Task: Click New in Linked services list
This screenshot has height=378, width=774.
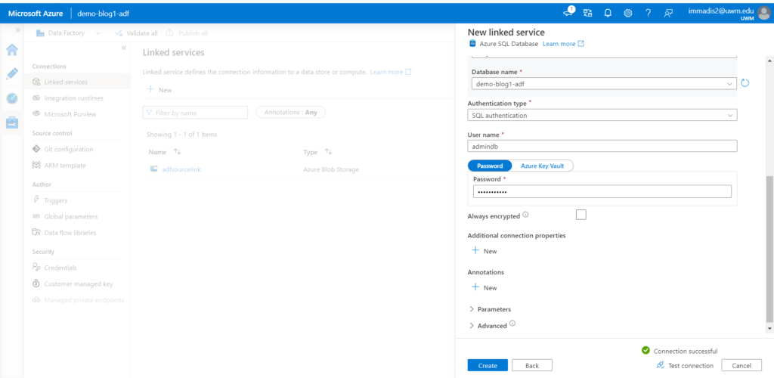Action: [x=159, y=90]
